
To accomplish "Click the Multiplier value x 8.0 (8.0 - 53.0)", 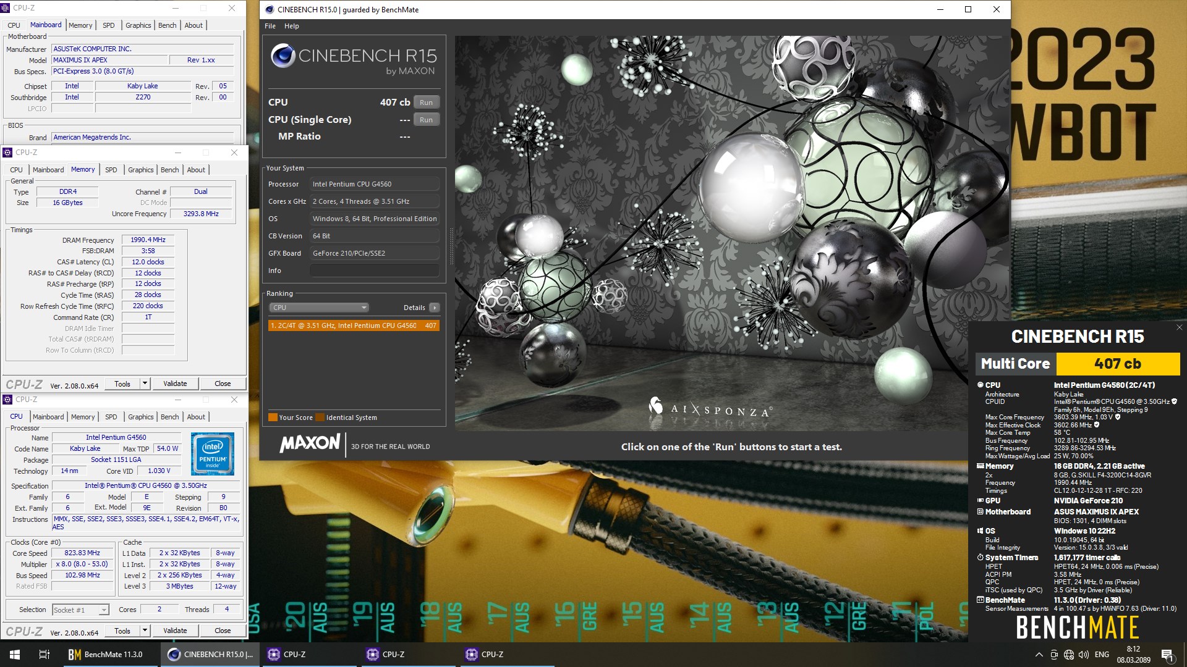I will (83, 564).
